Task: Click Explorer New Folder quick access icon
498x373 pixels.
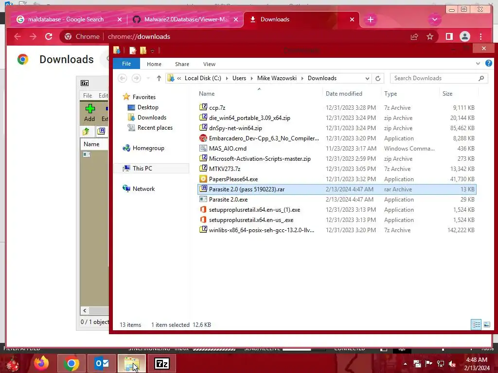Action: pyautogui.click(x=143, y=50)
